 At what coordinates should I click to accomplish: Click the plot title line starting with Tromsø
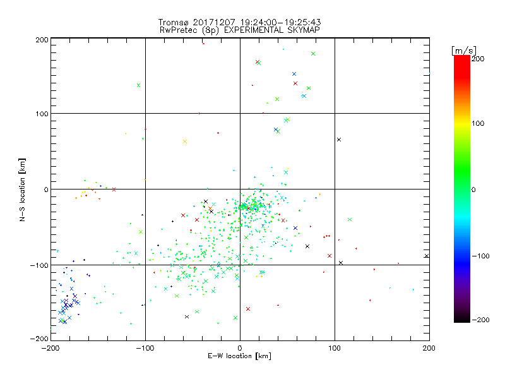(240, 22)
